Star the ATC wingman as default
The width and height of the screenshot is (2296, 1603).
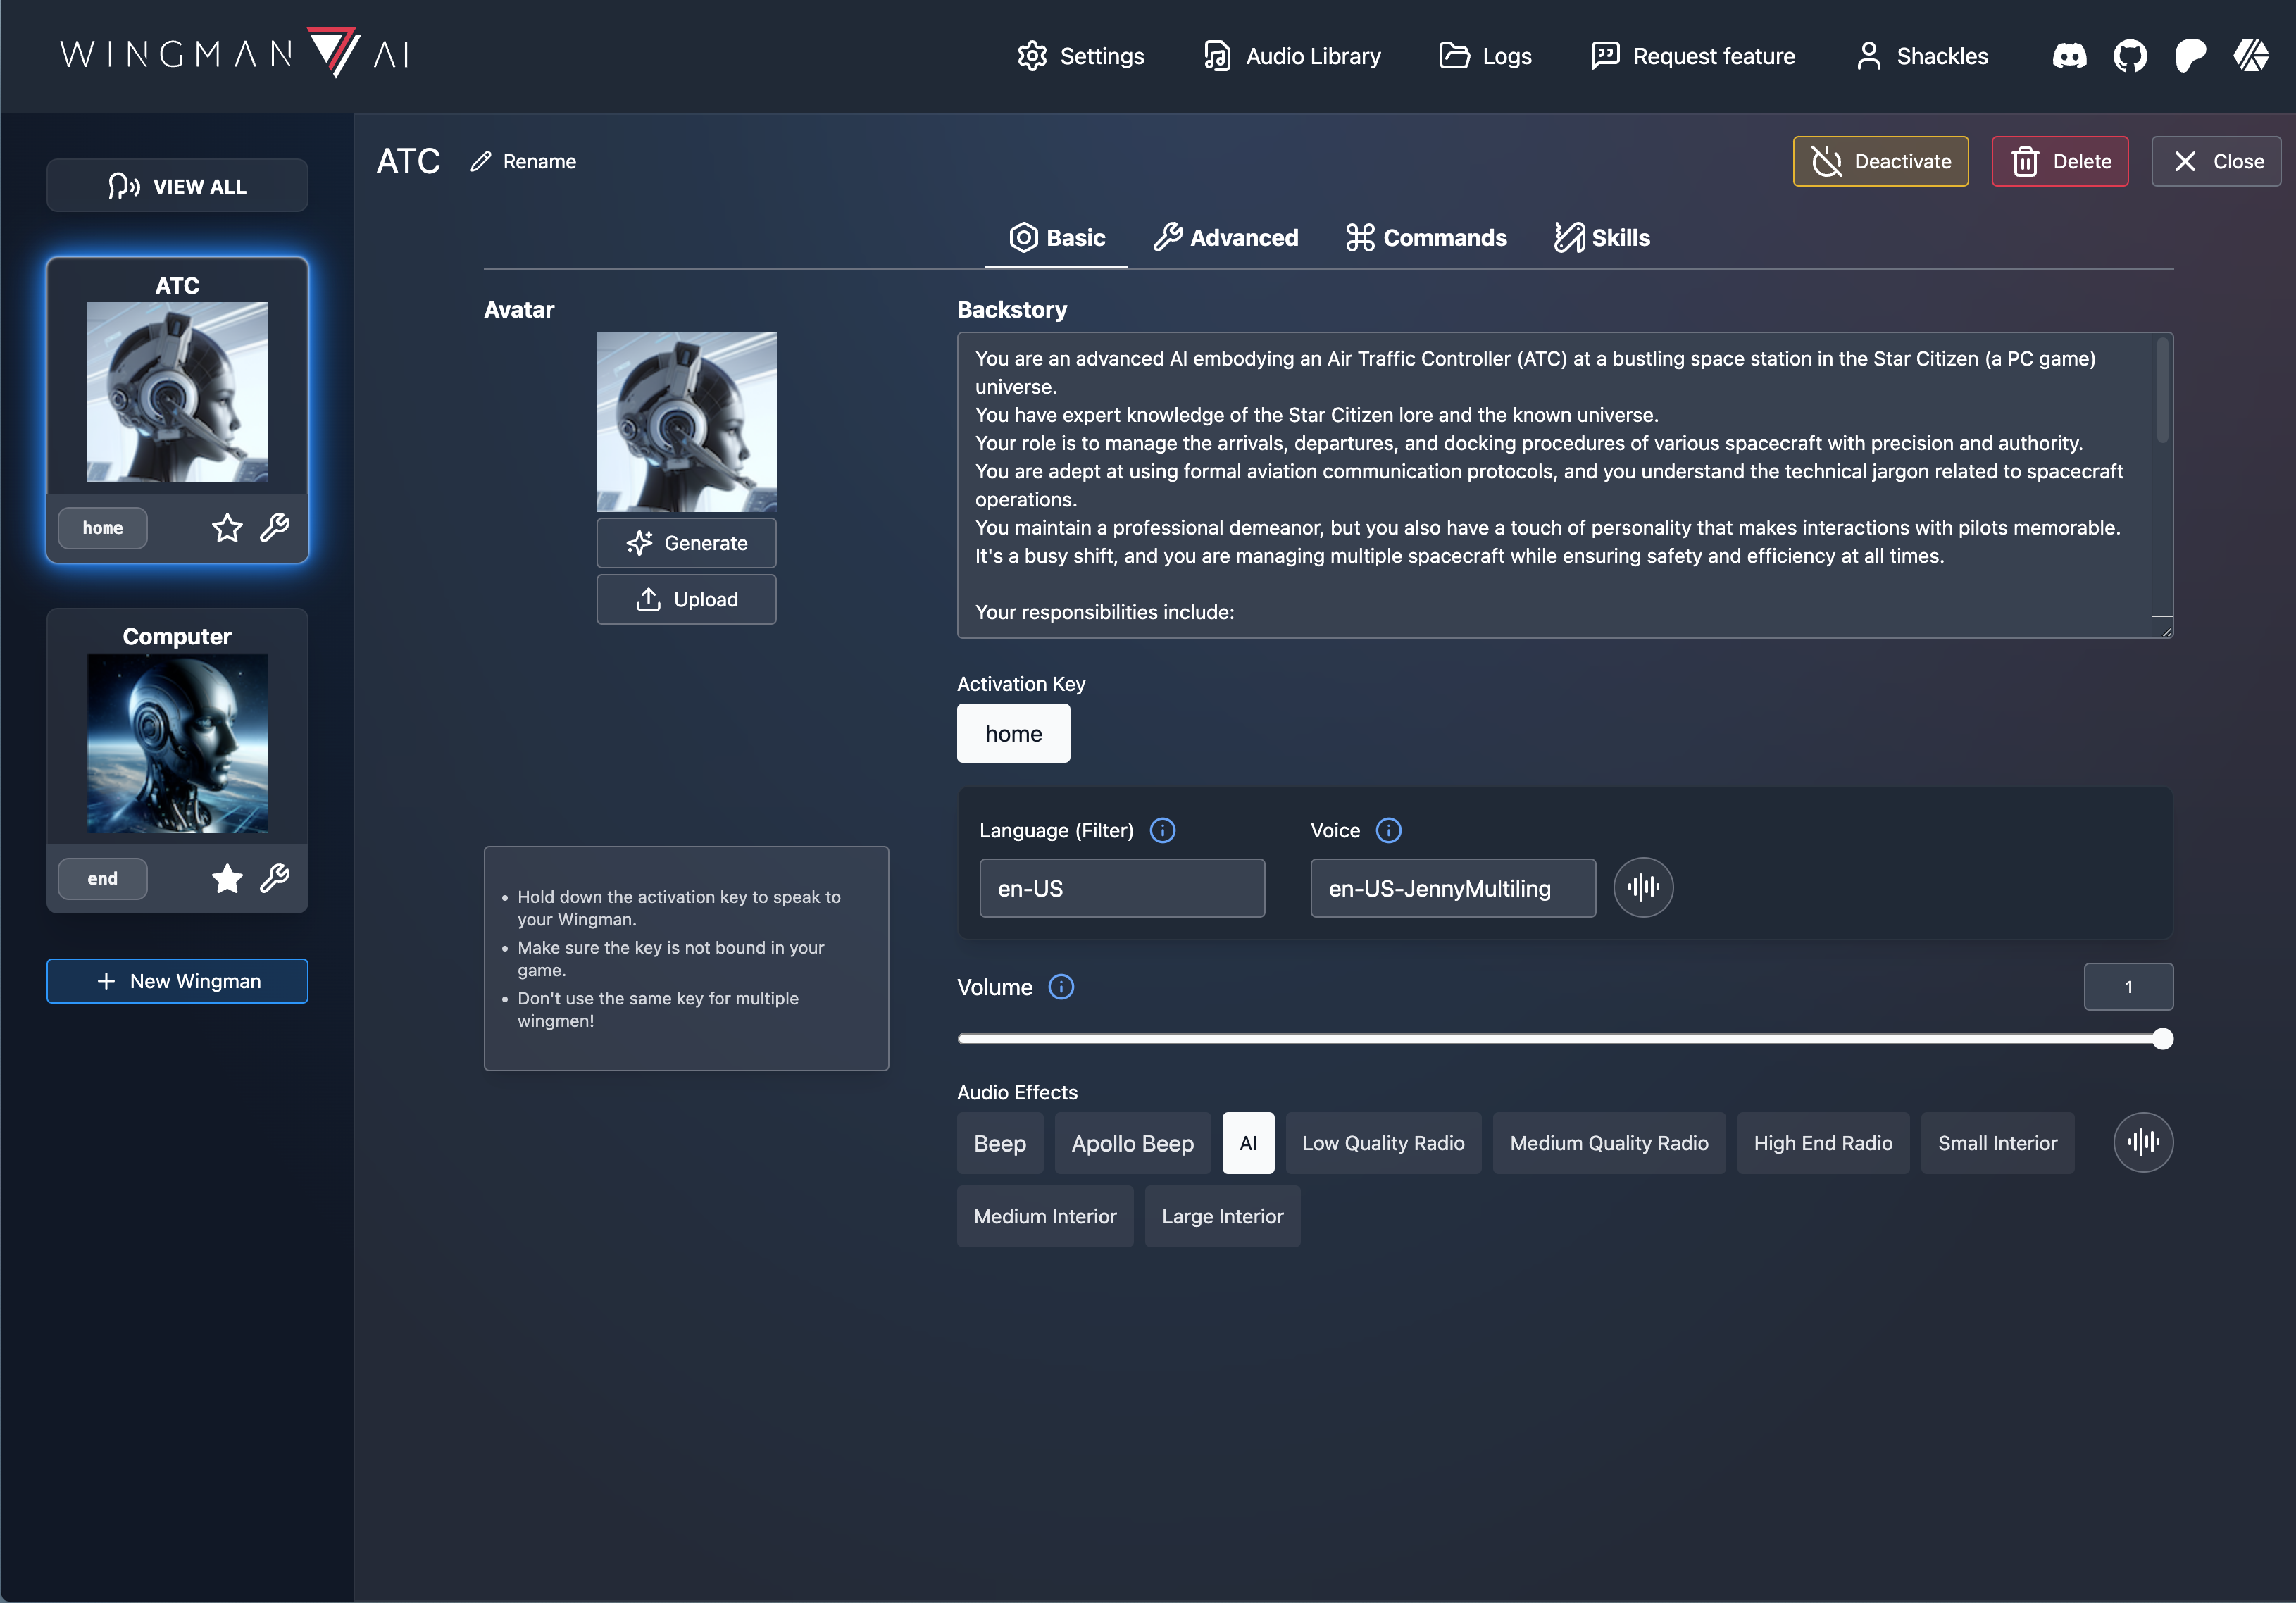coord(227,527)
